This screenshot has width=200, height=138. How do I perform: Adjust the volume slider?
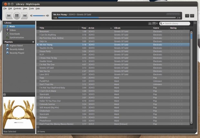click(39, 16)
